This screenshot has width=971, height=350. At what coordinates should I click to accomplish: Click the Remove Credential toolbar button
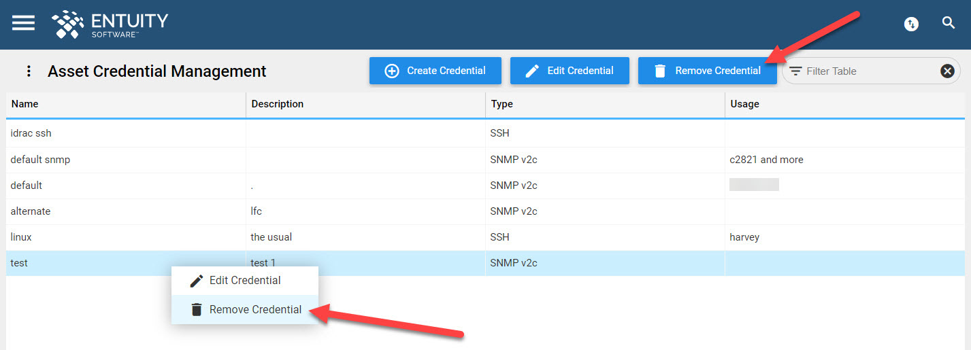708,71
